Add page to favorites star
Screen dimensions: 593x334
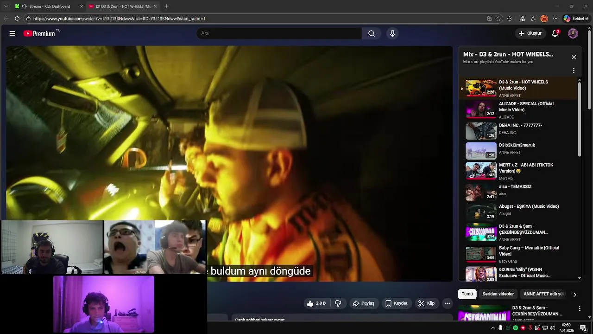[x=498, y=19]
